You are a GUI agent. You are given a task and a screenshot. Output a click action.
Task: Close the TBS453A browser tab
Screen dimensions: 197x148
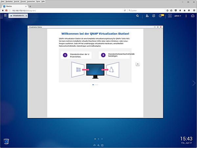(26, 6)
